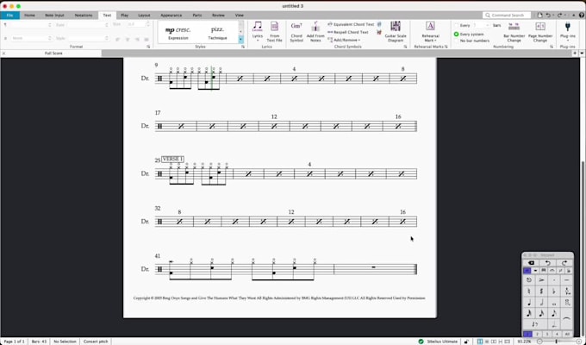Switch Keypad to voice 4
The width and height of the screenshot is (586, 345).
(x=557, y=334)
